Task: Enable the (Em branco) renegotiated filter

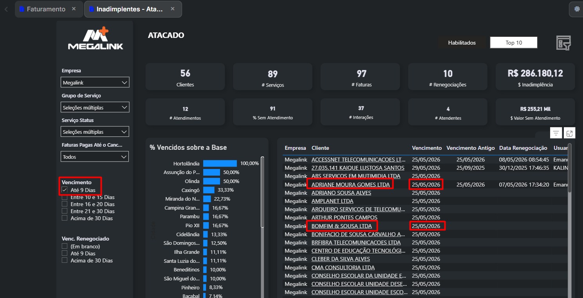Action: pos(65,246)
